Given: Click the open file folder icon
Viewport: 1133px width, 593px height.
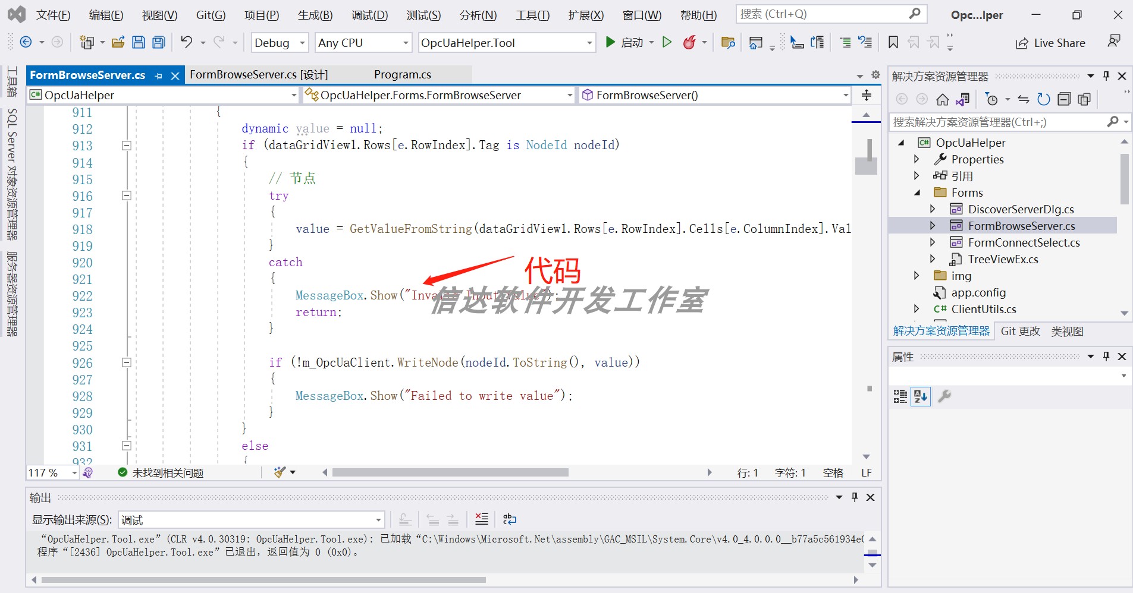Looking at the screenshot, I should point(118,42).
